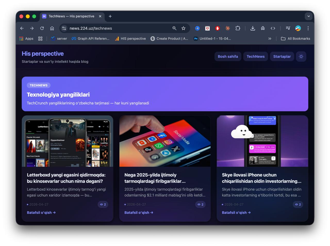Open the developer code brackets extension icon
Screen dimensions: 330x246
[273, 28]
